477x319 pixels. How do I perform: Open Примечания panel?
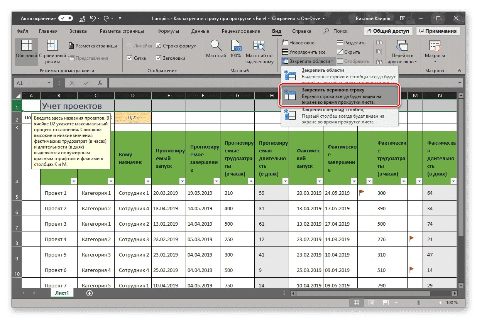[x=438, y=30]
